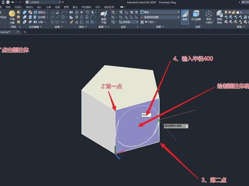Open the visual style dropdown
Image resolution: width=249 pixels, height=186 pixels.
click(x=160, y=12)
